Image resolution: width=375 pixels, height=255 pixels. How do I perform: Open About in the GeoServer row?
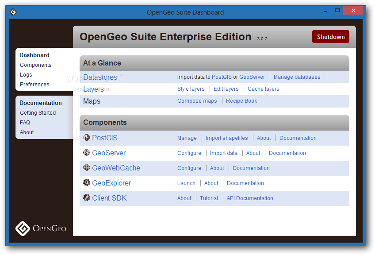pyautogui.click(x=253, y=153)
